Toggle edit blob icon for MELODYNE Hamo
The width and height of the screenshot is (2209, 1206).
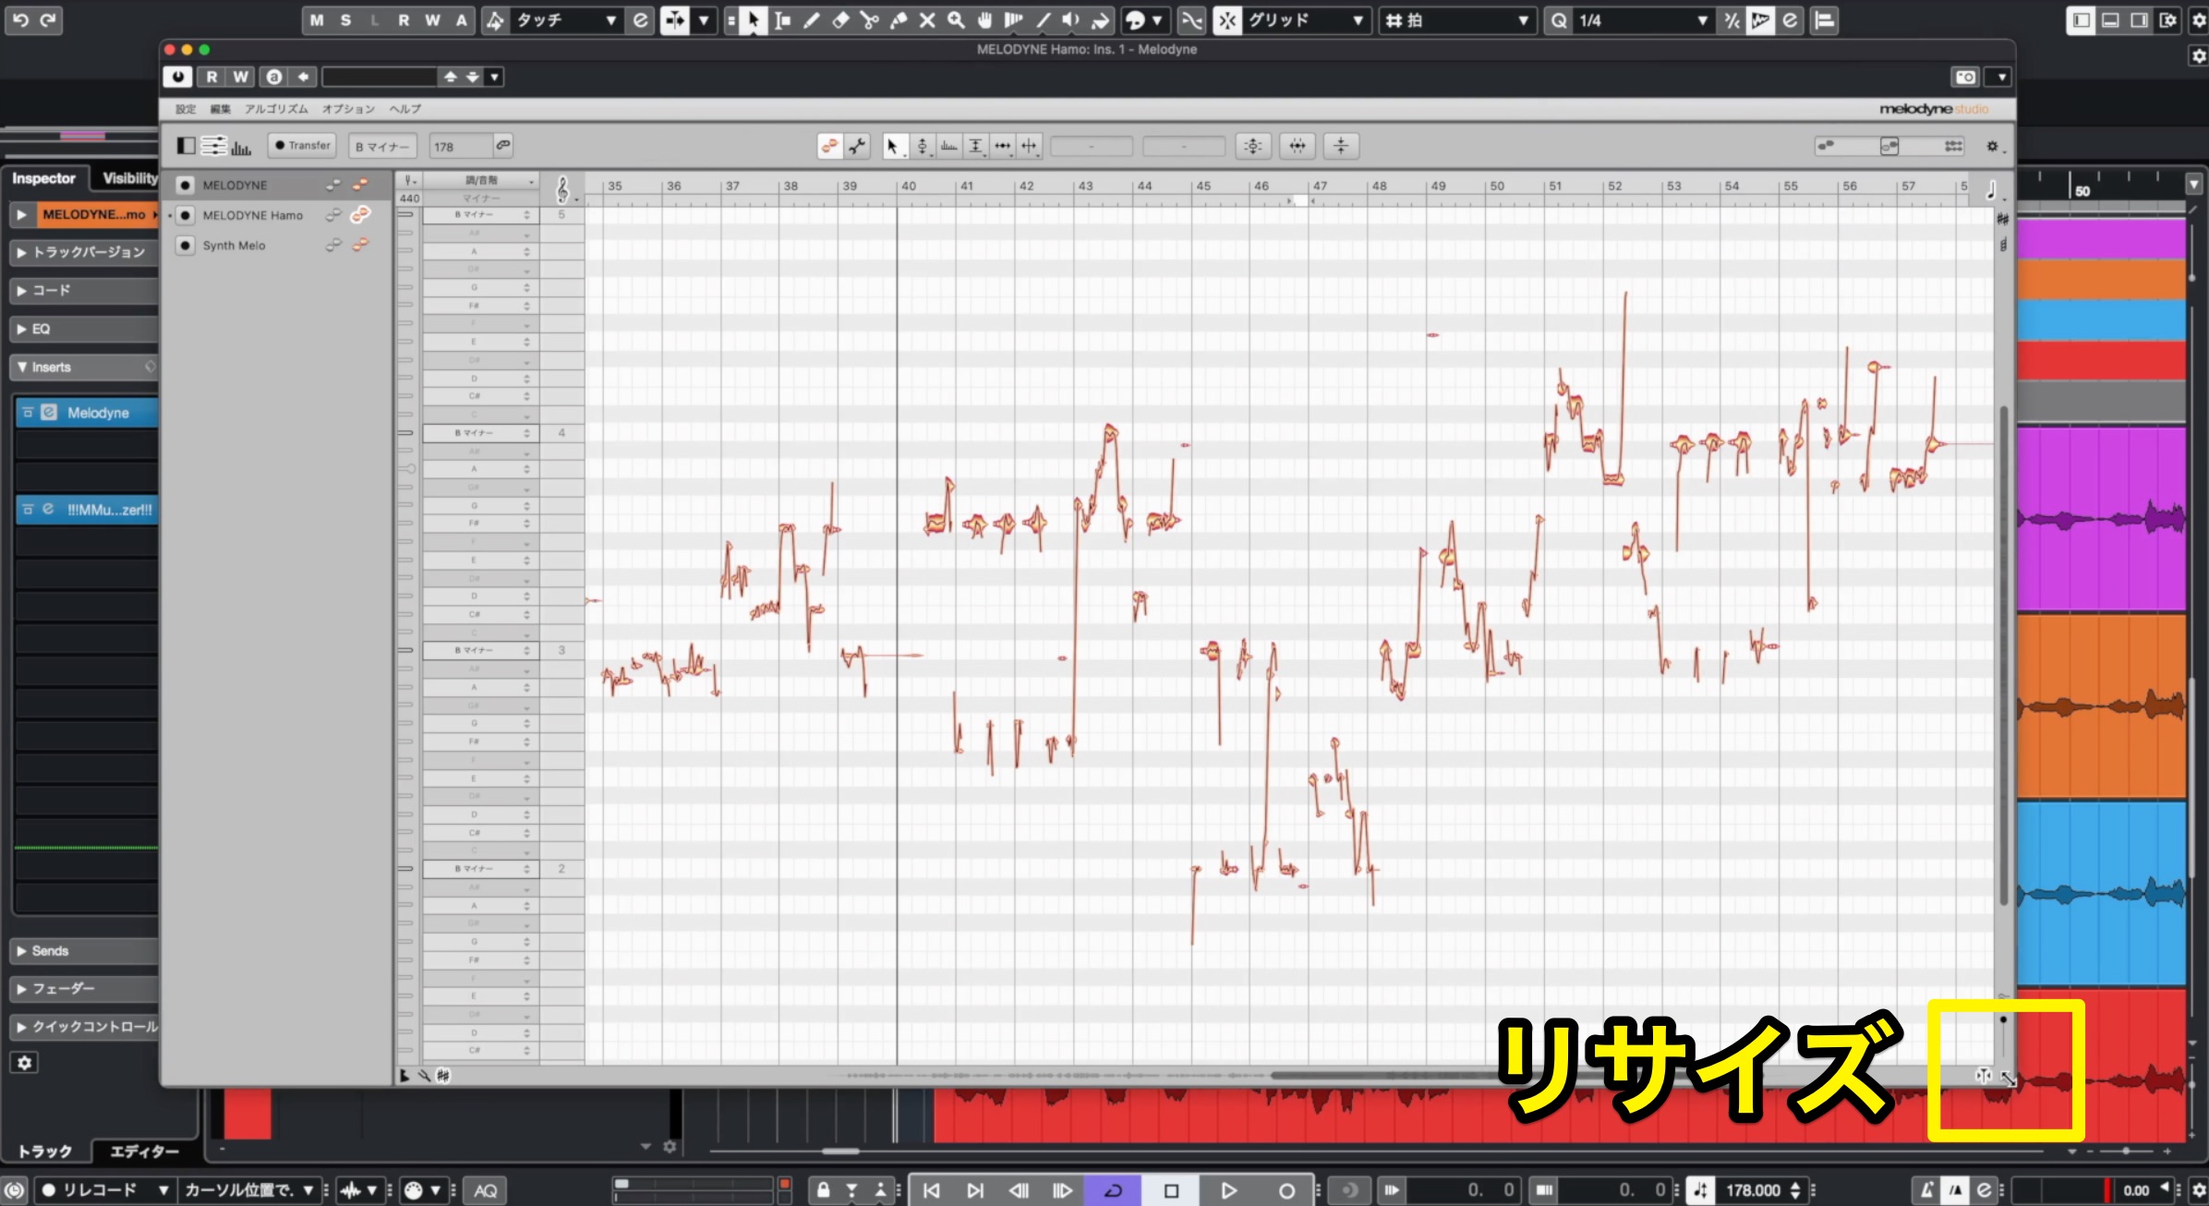coord(360,214)
